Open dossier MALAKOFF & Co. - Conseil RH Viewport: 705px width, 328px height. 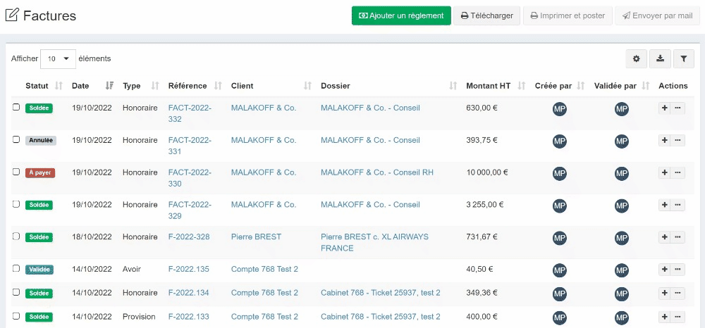click(376, 172)
